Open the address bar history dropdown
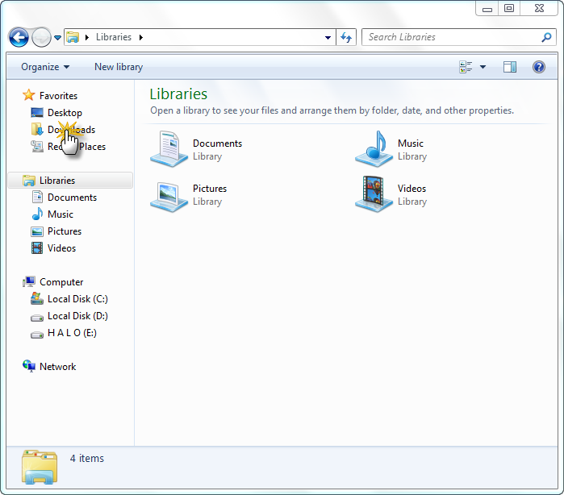Screen dimensions: 564x495 point(328,37)
